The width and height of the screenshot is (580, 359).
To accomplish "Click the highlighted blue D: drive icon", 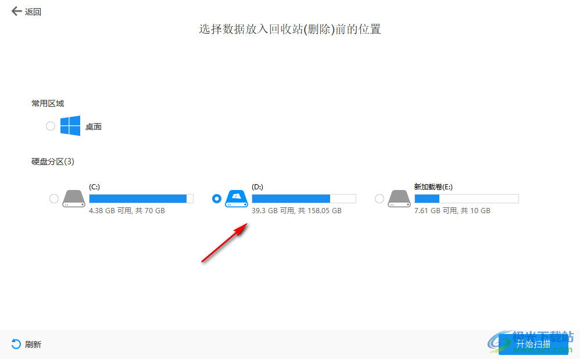I will [x=236, y=198].
